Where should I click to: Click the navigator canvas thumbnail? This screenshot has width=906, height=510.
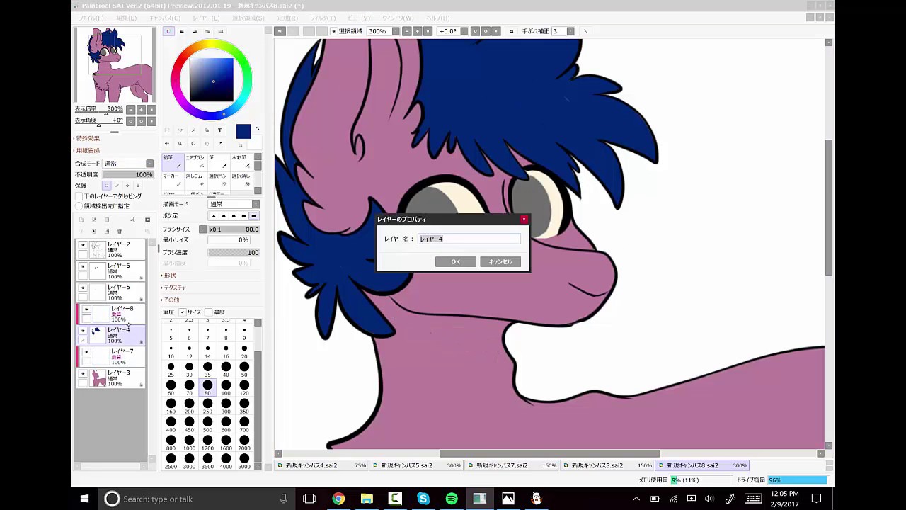pos(115,65)
